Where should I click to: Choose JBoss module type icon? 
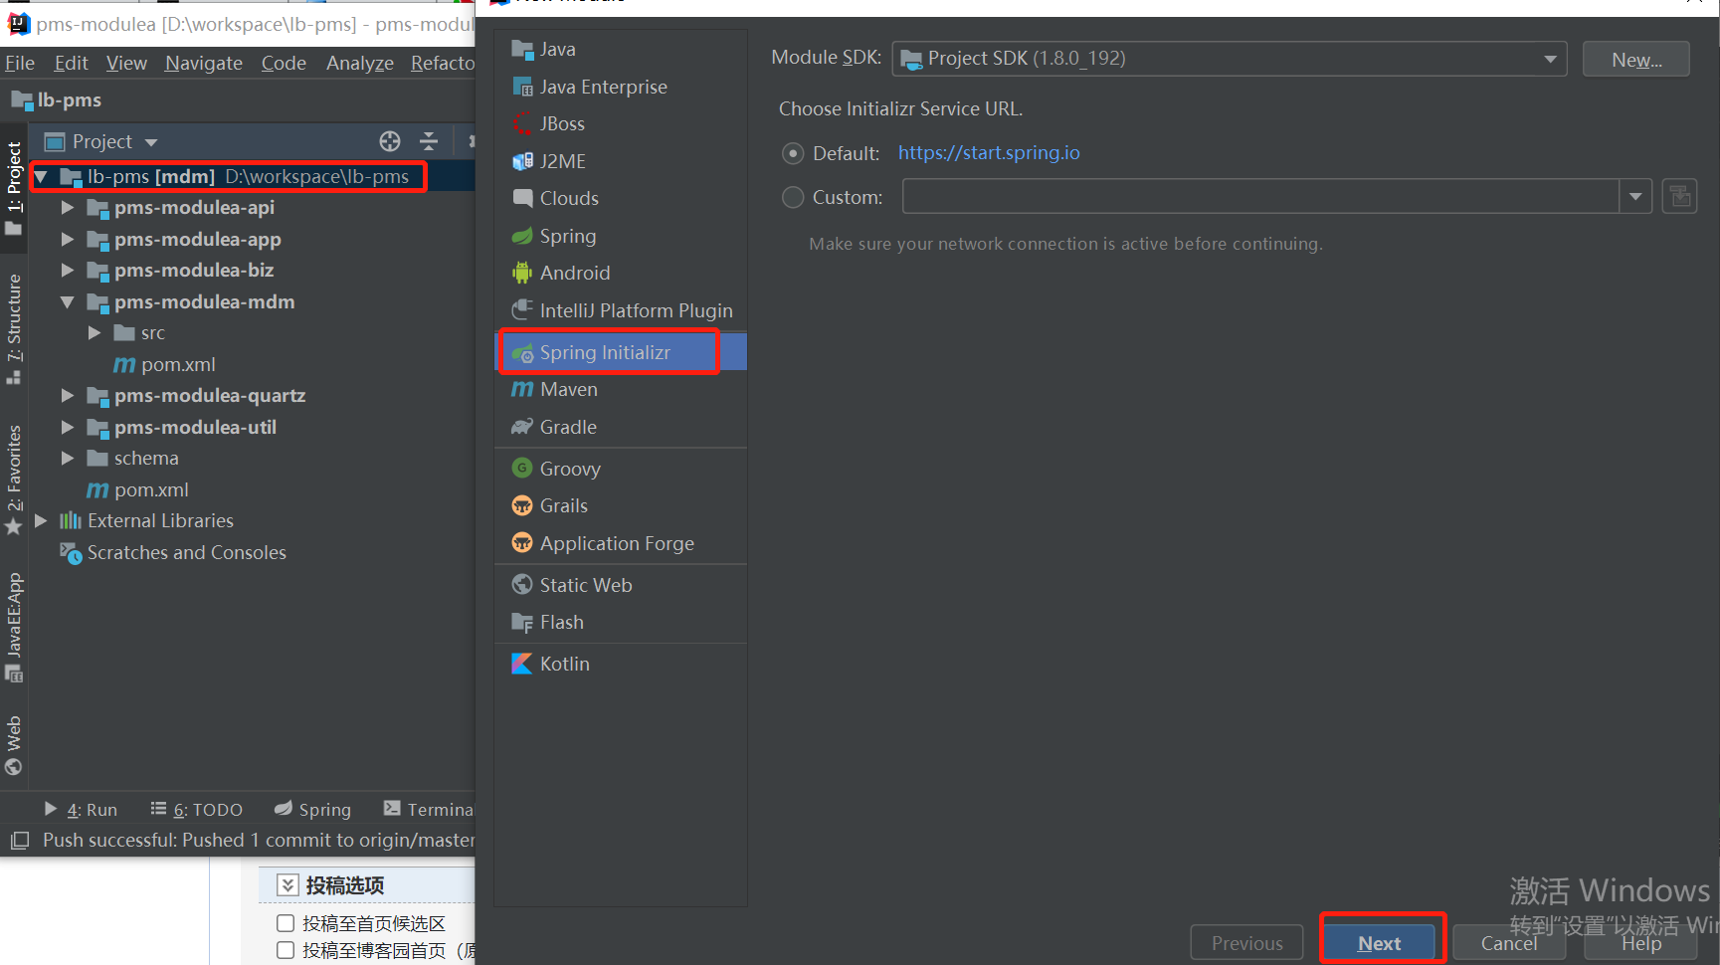pyautogui.click(x=522, y=123)
